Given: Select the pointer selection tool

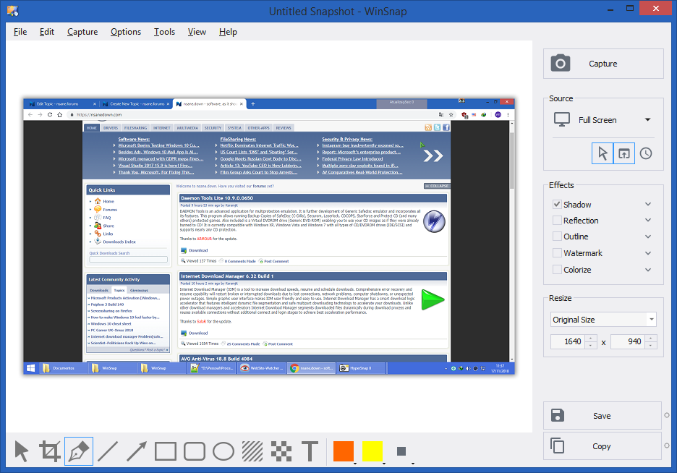Looking at the screenshot, I should pos(21,451).
